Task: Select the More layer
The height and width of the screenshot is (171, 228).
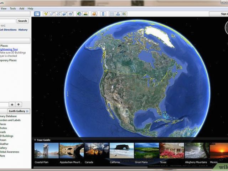Action: click(x=2, y=156)
